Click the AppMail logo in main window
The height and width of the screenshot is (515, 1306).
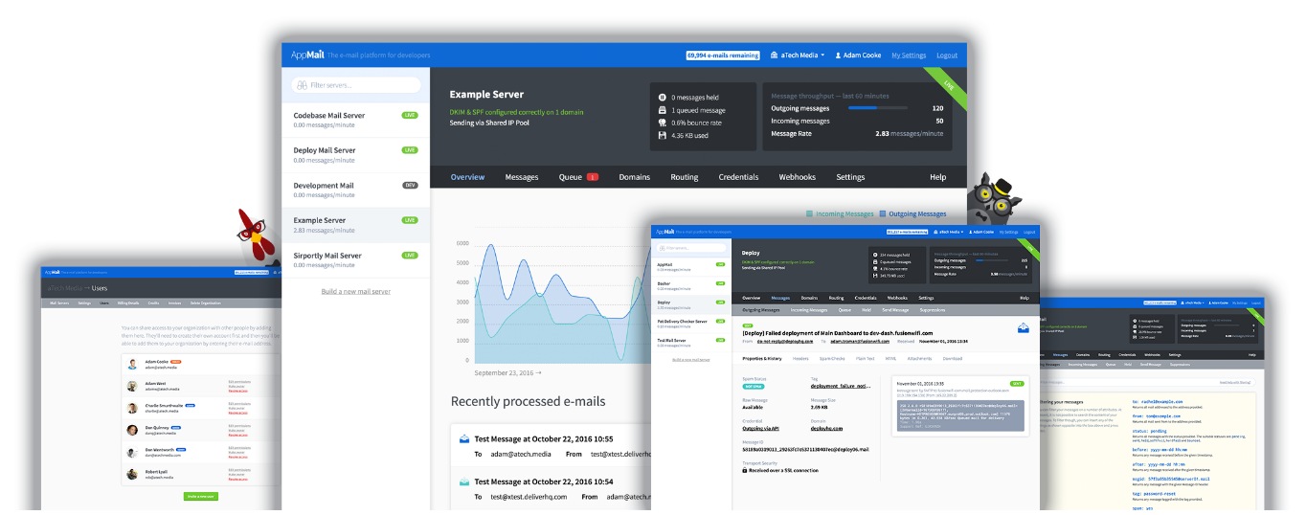coord(306,56)
